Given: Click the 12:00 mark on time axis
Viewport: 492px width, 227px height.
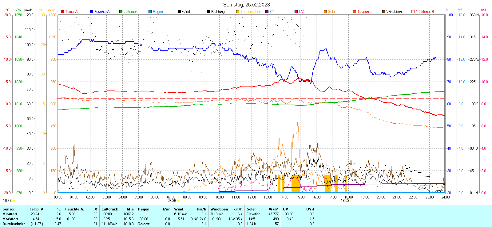Looking at the screenshot, I should [252, 197].
